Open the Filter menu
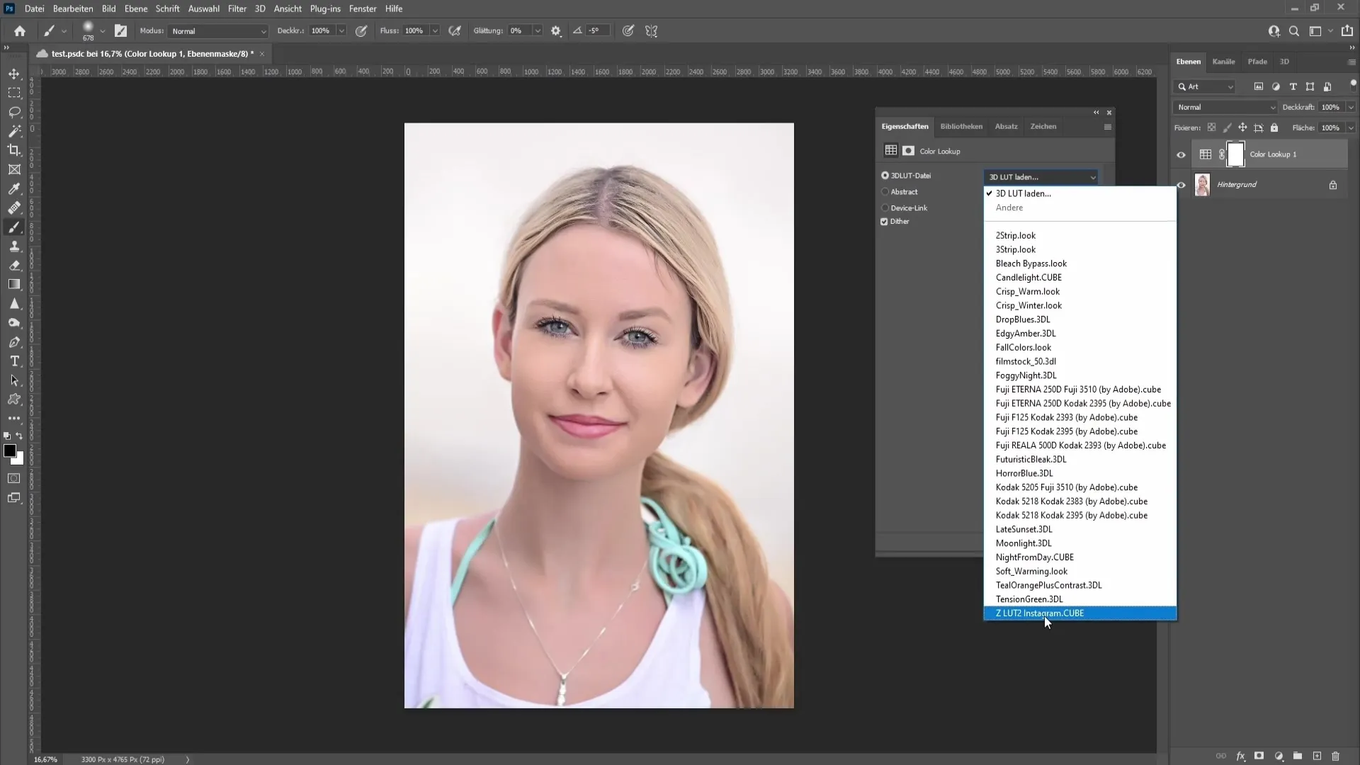Image resolution: width=1360 pixels, height=765 pixels. [x=237, y=8]
